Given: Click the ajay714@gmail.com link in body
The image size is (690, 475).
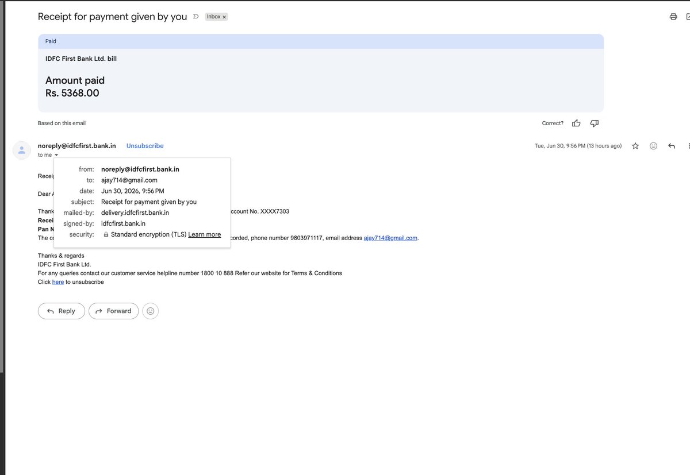Looking at the screenshot, I should coord(390,238).
